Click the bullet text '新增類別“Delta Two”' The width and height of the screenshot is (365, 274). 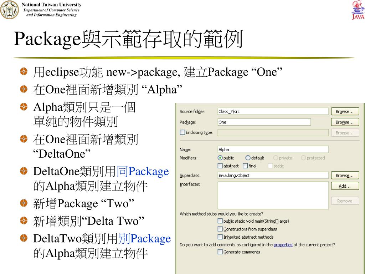[x=89, y=221]
